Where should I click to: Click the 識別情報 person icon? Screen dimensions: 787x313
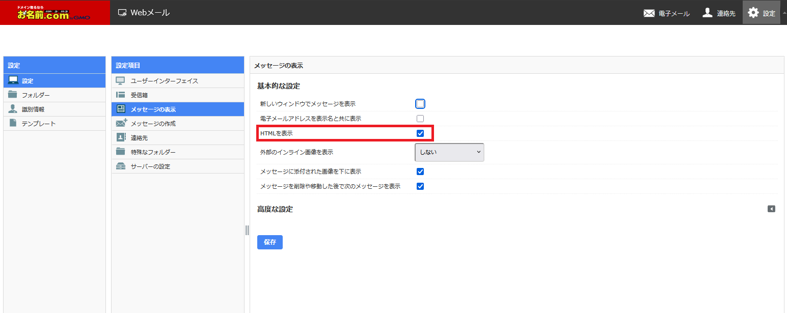[x=13, y=109]
